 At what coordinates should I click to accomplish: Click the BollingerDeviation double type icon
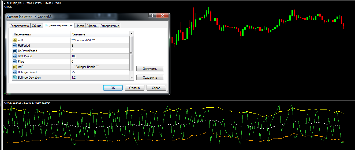[x=14, y=78]
